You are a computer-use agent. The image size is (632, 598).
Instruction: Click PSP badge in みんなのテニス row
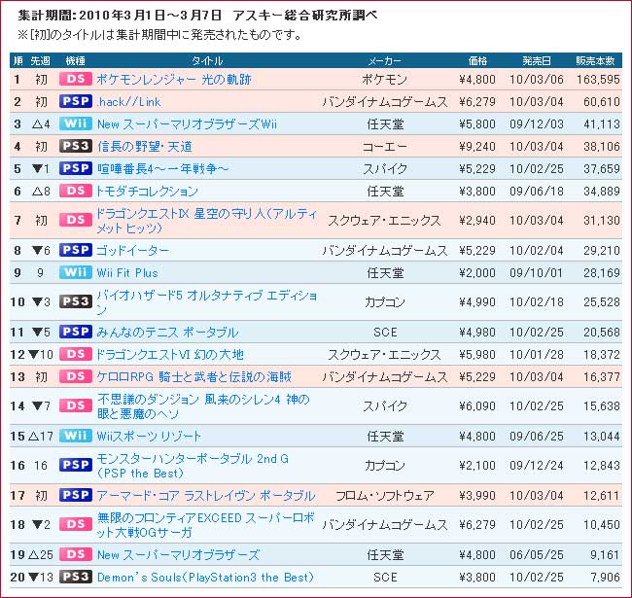coord(76,332)
